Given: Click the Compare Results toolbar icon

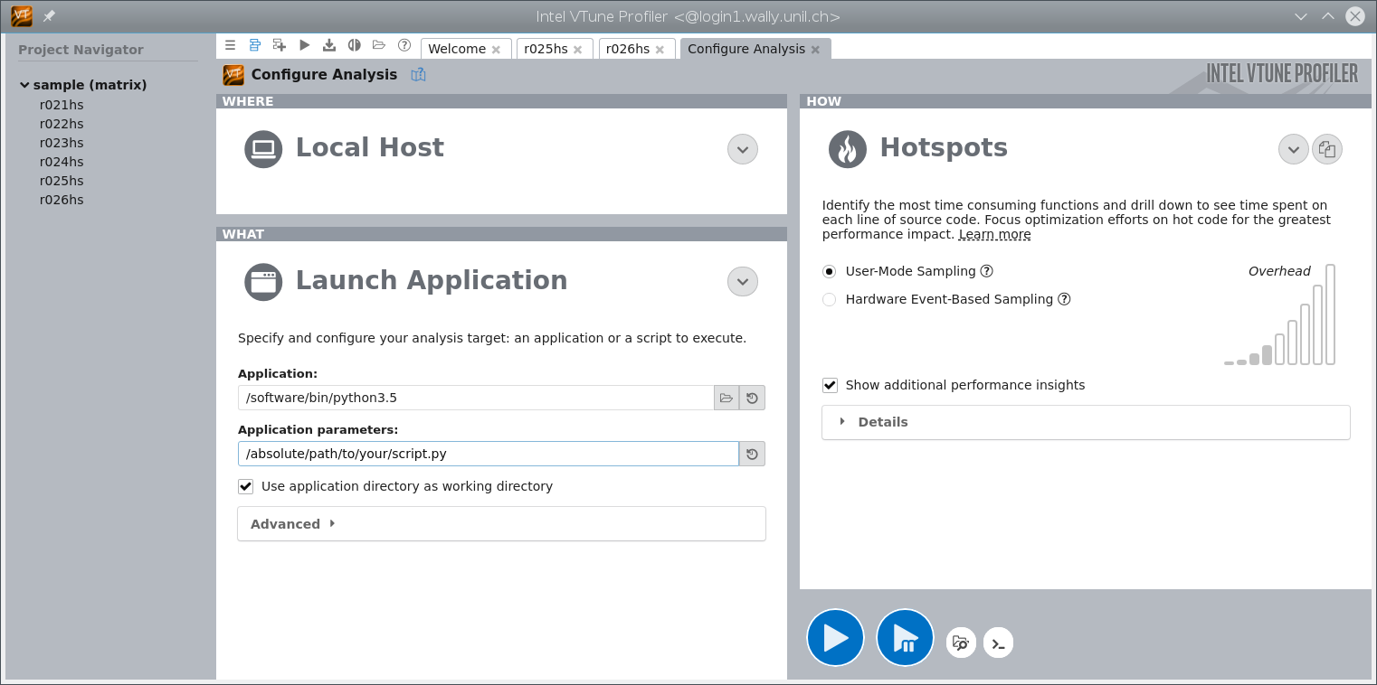Looking at the screenshot, I should pyautogui.click(x=354, y=45).
